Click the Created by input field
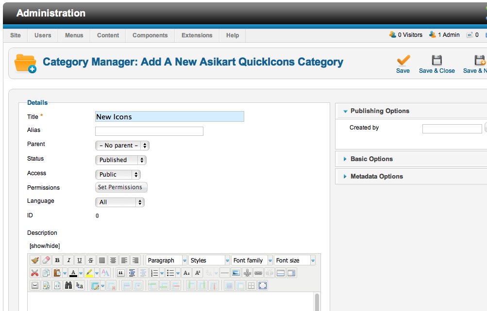487x311 pixels. pos(452,129)
